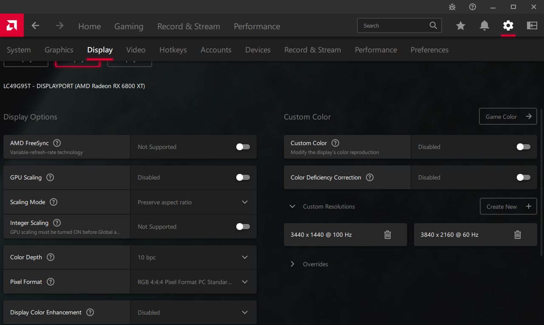Image resolution: width=544 pixels, height=325 pixels.
Task: Show help for GPU Scaling
Action: pos(50,177)
